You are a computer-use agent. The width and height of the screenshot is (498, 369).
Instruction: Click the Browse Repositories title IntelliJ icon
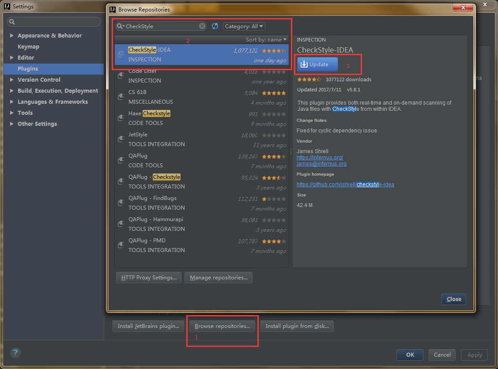click(x=113, y=10)
